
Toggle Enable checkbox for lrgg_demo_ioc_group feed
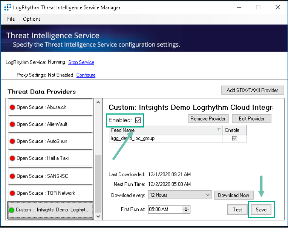[234, 138]
